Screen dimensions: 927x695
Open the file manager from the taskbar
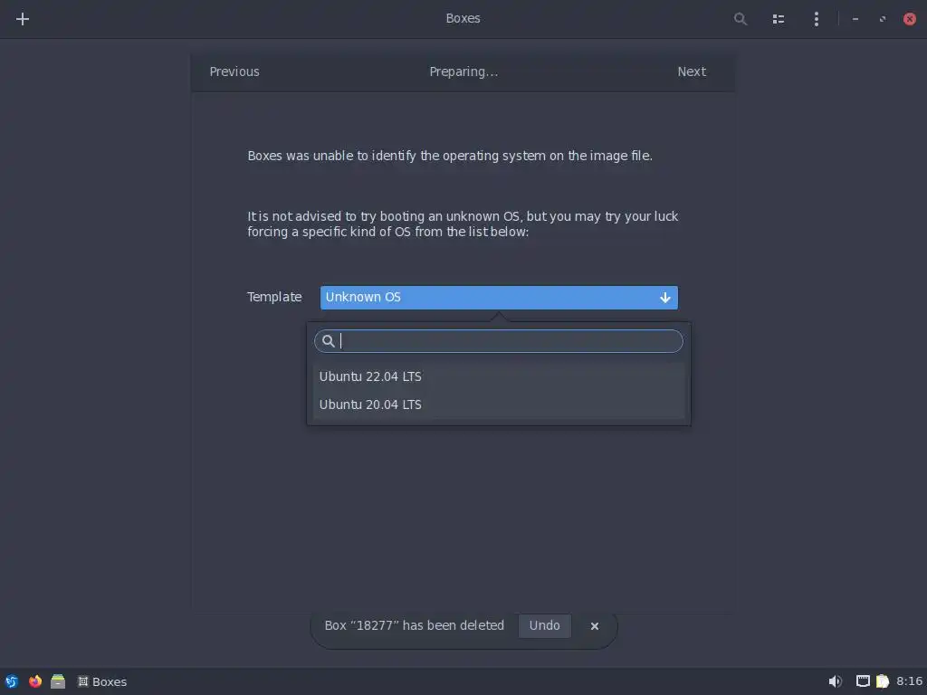point(58,681)
